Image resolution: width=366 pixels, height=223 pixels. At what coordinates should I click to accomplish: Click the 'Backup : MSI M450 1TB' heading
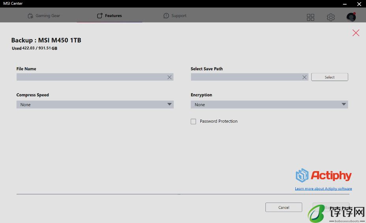pyautogui.click(x=46, y=40)
